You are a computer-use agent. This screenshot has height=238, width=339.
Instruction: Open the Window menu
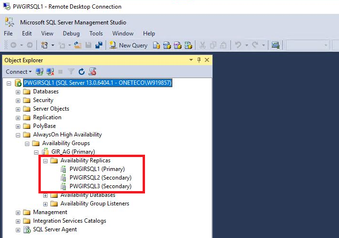coord(123,34)
